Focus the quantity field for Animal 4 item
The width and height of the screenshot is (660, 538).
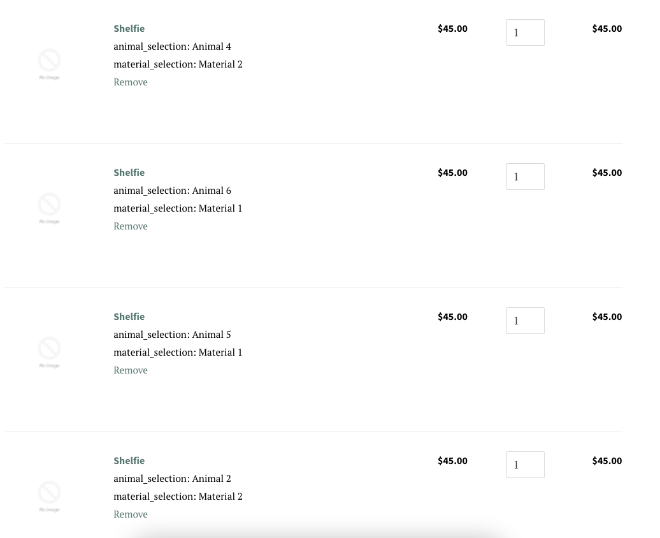525,33
